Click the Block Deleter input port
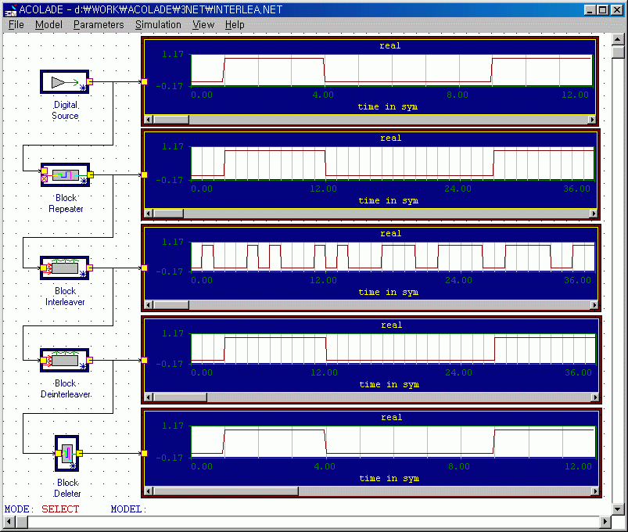Image resolution: width=628 pixels, height=532 pixels. coord(58,454)
